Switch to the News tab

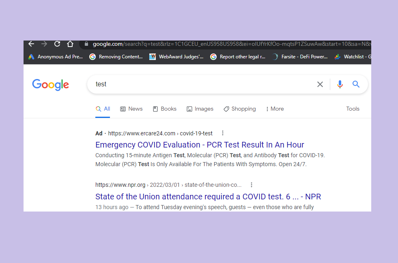131,109
